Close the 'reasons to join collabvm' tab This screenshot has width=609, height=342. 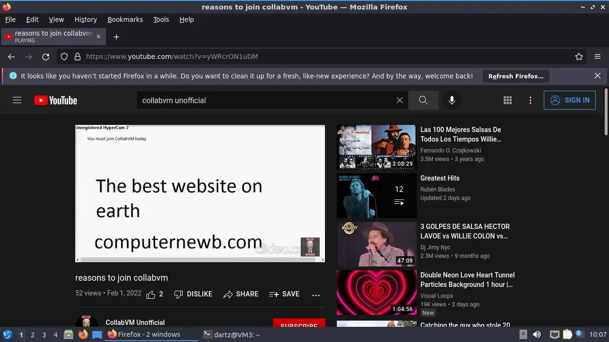(x=98, y=37)
